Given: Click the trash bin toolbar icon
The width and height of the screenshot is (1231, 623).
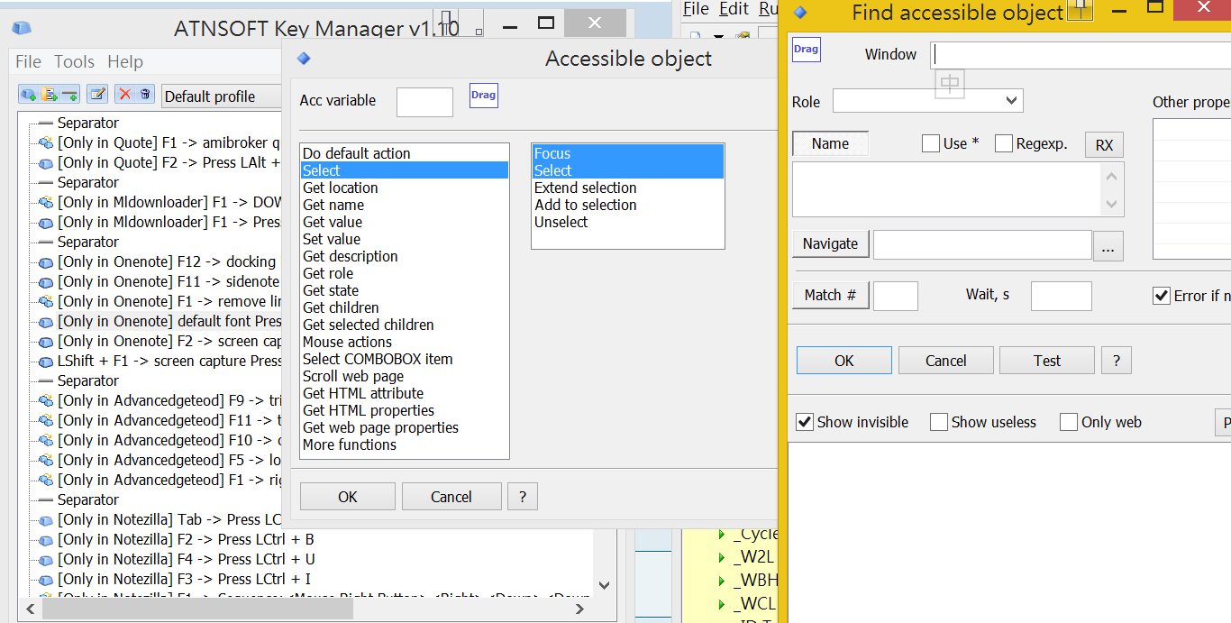Looking at the screenshot, I should (145, 95).
